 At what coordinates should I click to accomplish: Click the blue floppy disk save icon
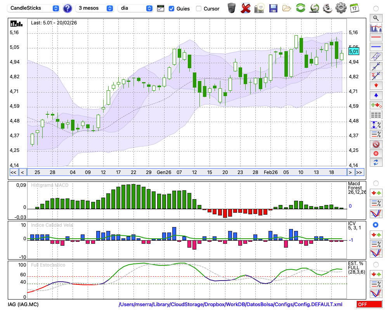[273, 8]
